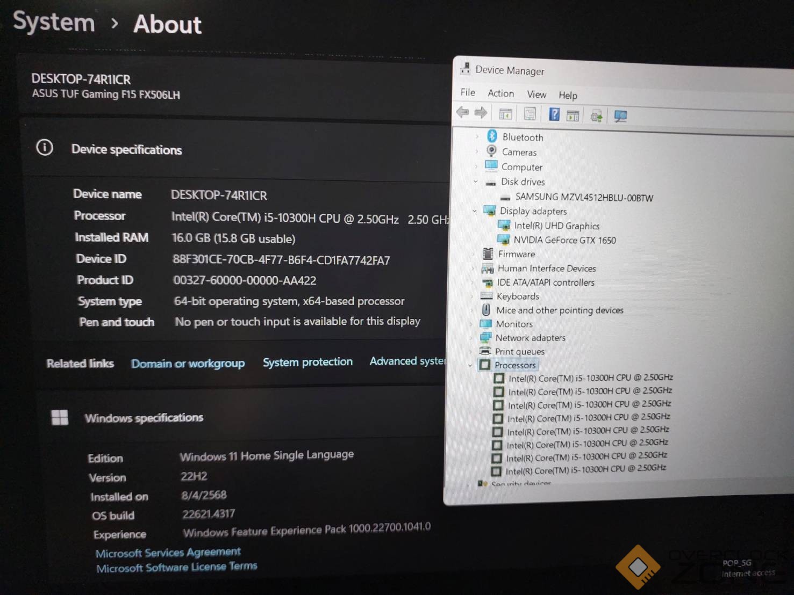Select the Computer category icon
The image size is (794, 595).
[x=491, y=165]
